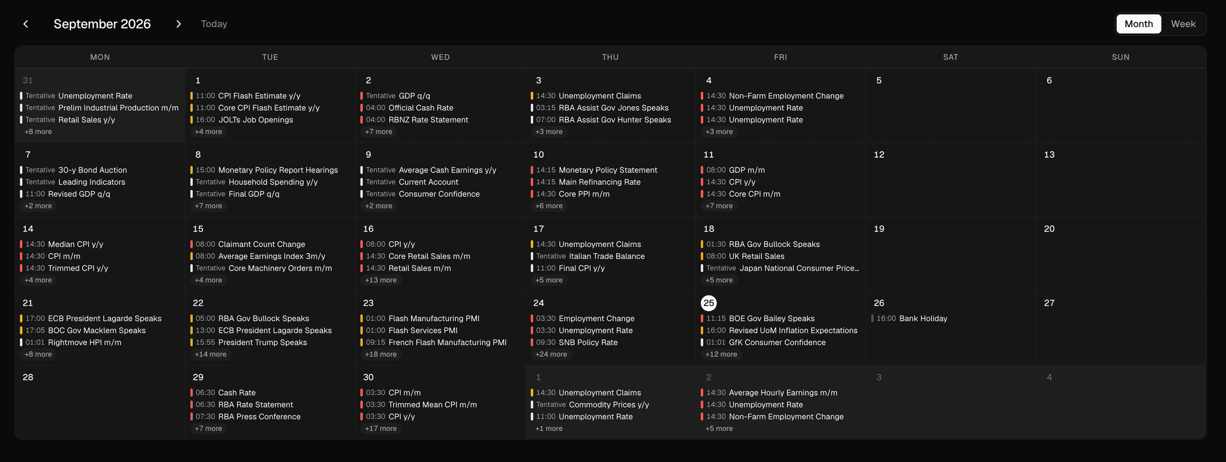
Task: Open RBNZ Rate Statement event
Action: coord(440,120)
